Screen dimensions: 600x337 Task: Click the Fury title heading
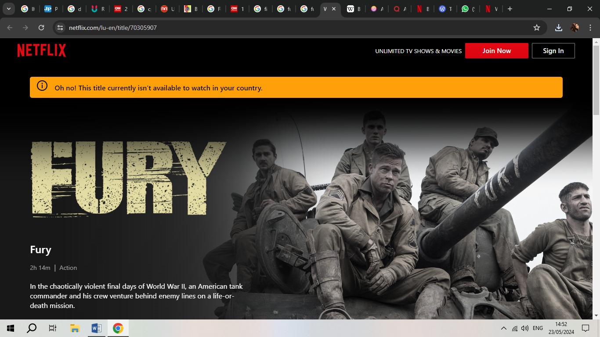pyautogui.click(x=41, y=250)
